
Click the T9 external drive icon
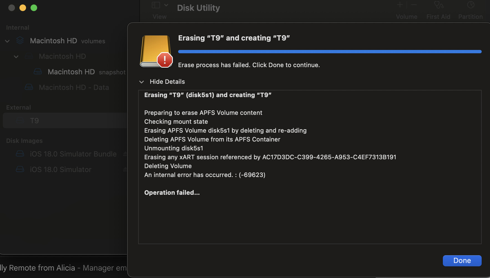click(x=20, y=120)
